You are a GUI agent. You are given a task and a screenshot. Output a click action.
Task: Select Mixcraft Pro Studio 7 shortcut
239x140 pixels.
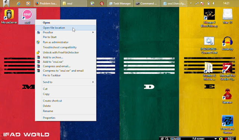pyautogui.click(x=227, y=71)
